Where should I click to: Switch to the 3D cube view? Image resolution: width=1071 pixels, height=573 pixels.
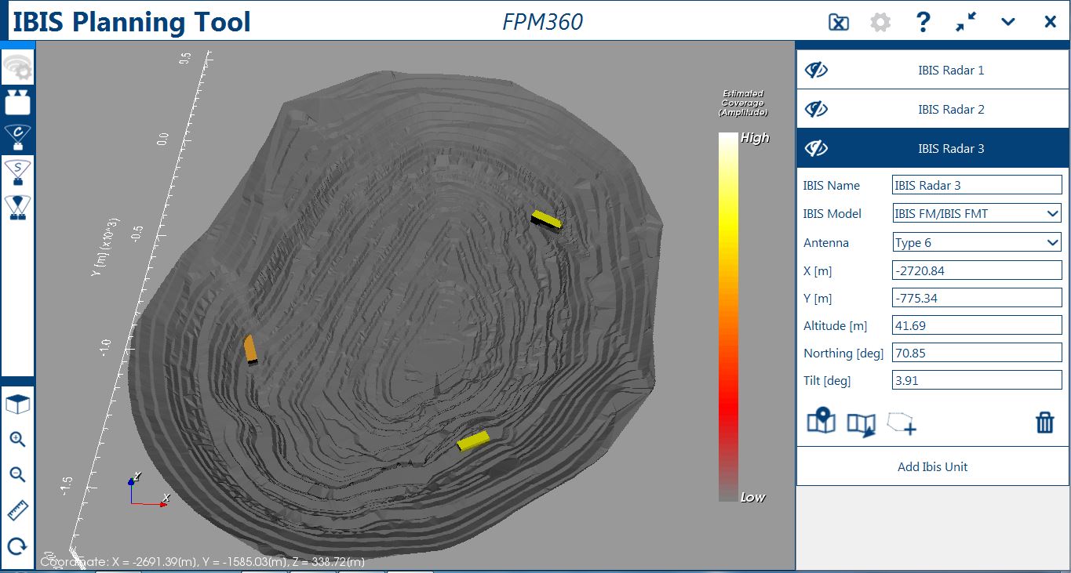pos(17,404)
